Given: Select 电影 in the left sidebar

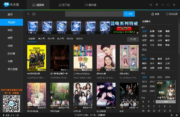Looking at the screenshot, I should tap(10, 30).
